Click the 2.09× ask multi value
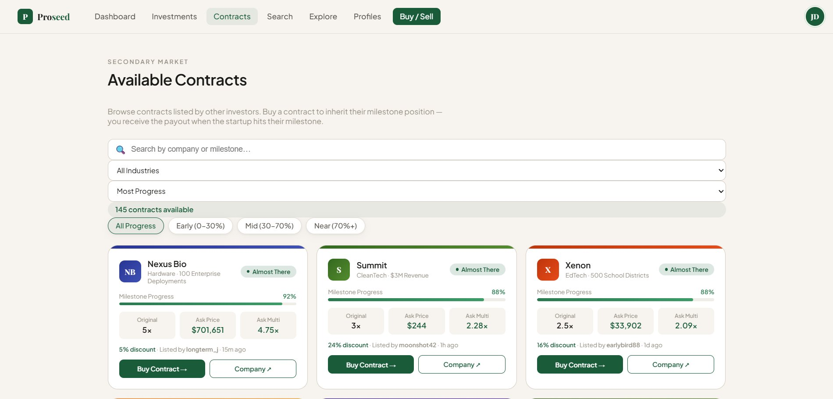Image resolution: width=833 pixels, height=399 pixels. click(x=686, y=326)
